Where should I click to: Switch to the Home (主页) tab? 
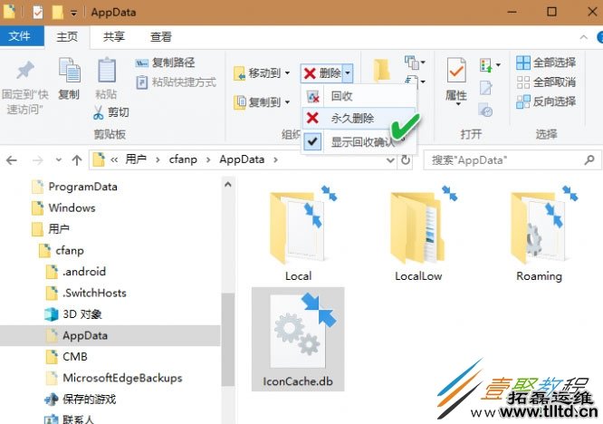67,36
